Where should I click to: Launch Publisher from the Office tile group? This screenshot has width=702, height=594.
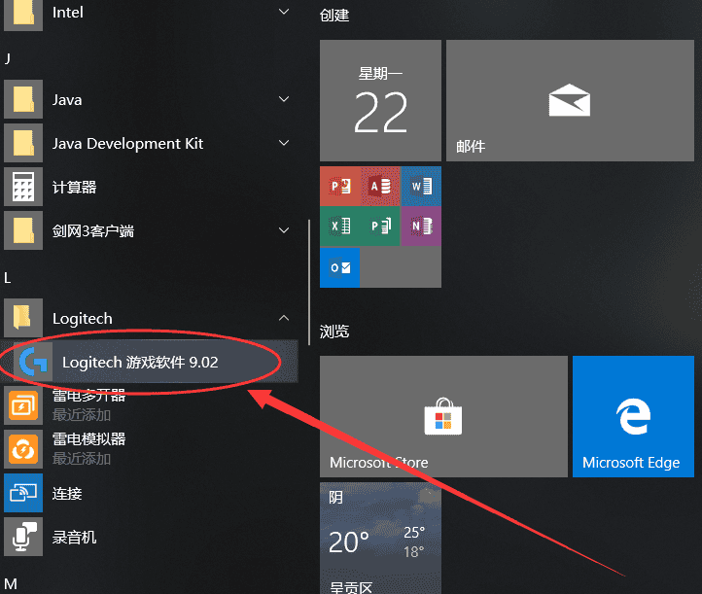[380, 227]
